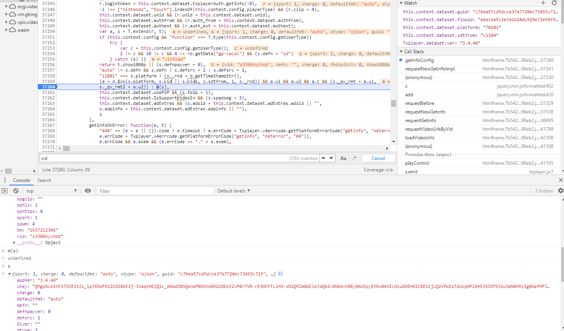564x331 pixels.
Task: Click Cancel to close the find bar
Action: click(x=378, y=158)
